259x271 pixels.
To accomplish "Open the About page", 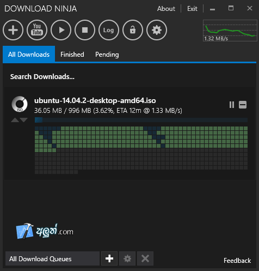I will pyautogui.click(x=166, y=9).
